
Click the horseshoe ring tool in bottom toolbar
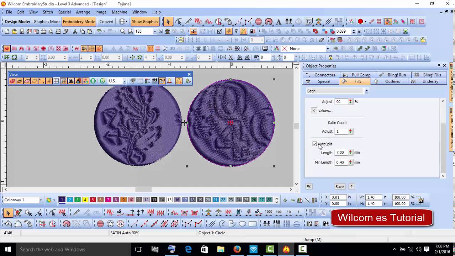pos(66,224)
